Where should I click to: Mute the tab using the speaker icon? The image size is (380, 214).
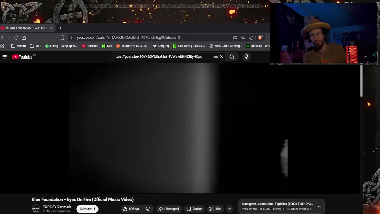(x=7, y=28)
